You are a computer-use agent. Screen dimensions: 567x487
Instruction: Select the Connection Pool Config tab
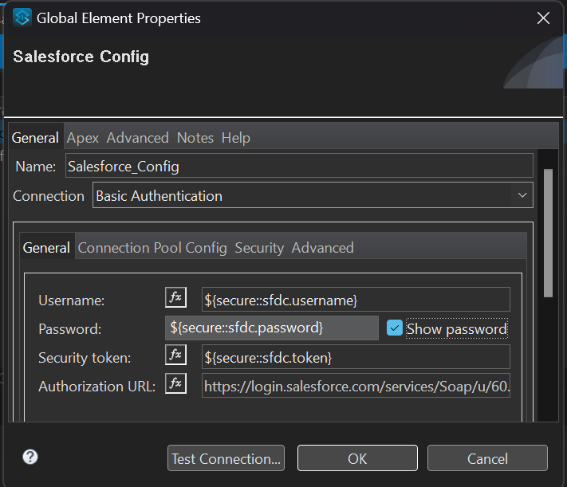[152, 248]
